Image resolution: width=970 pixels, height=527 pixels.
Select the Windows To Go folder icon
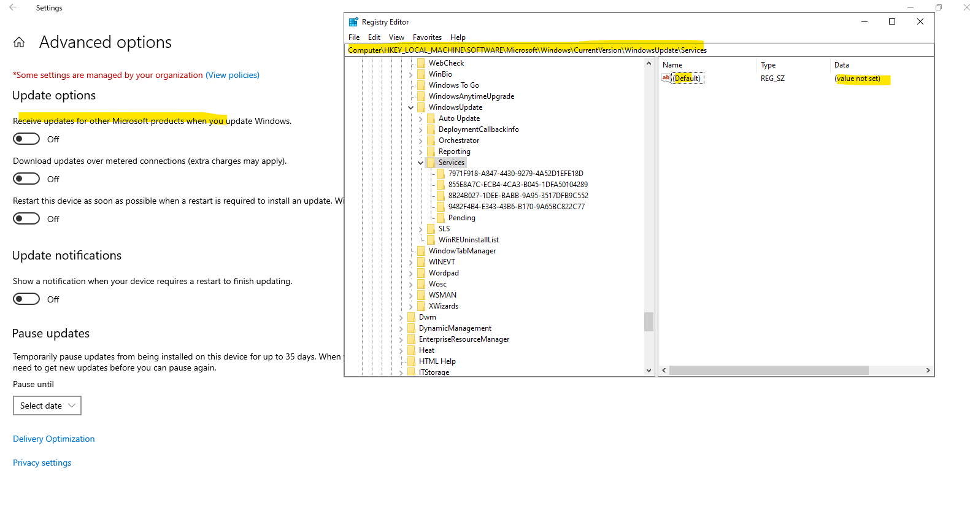point(421,85)
